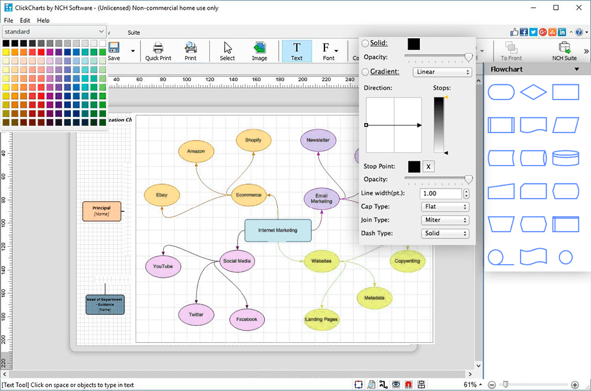Viewport: 591px width, 391px height.
Task: Choose the cylinder database shape
Action: 565,158
